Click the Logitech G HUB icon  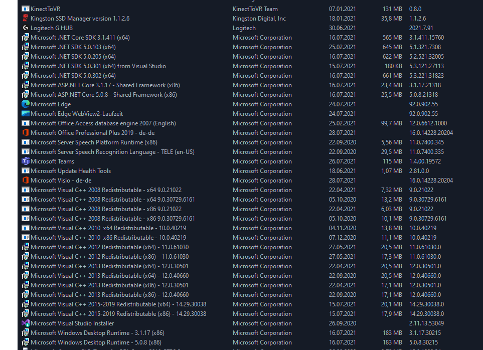click(x=25, y=28)
